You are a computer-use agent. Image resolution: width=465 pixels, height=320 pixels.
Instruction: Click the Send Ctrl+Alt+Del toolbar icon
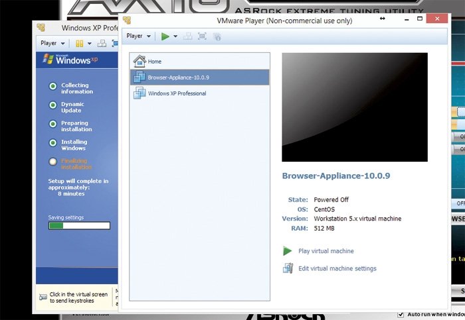[188, 36]
